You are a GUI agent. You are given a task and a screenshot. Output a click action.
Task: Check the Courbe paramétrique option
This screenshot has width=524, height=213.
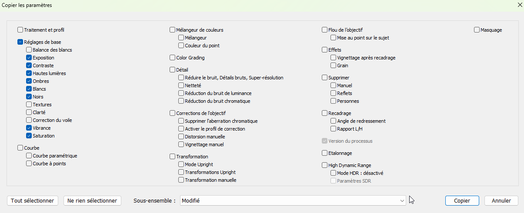(29, 156)
